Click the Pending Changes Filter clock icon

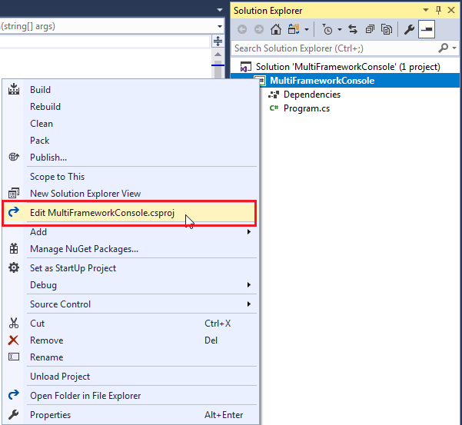click(x=328, y=30)
